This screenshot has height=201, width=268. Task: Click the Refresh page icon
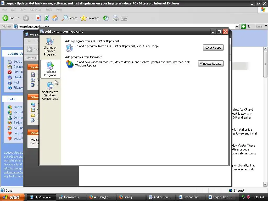[47, 18]
